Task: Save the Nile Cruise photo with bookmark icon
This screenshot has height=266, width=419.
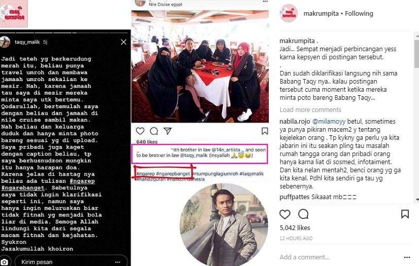Action: [265, 131]
